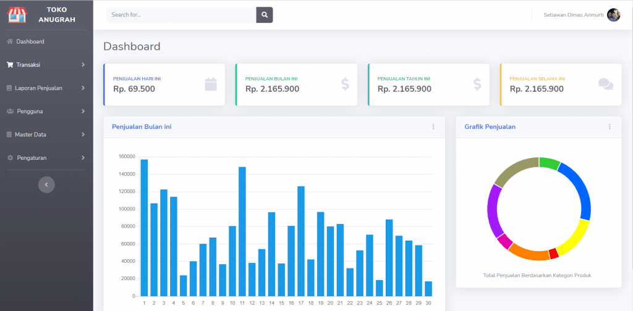633x311 pixels.
Task: Click the green segment of donut chart
Action: 550,163
